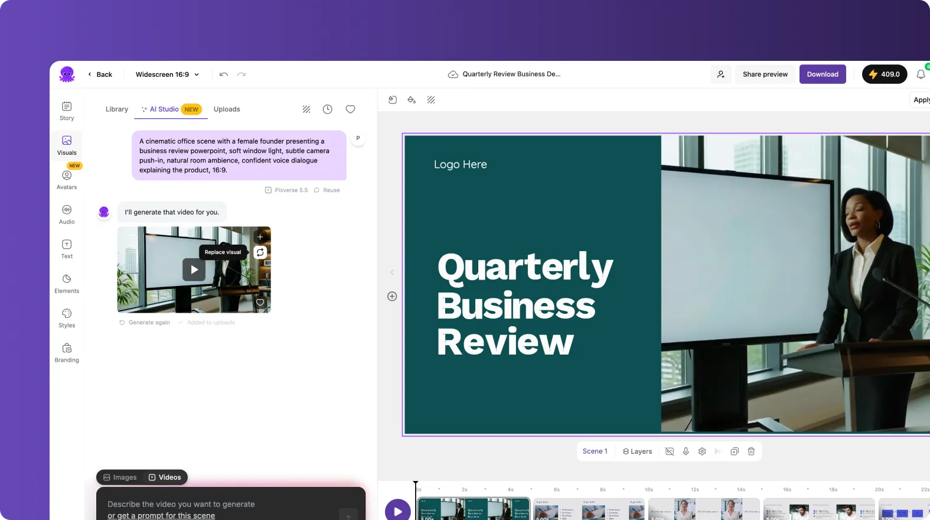Viewport: 930px width, 520px height.
Task: Switch to the Uploads tab
Action: [227, 109]
